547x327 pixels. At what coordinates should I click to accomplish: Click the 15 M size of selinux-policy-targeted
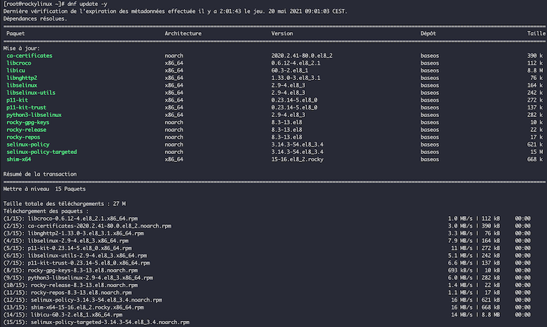point(537,152)
